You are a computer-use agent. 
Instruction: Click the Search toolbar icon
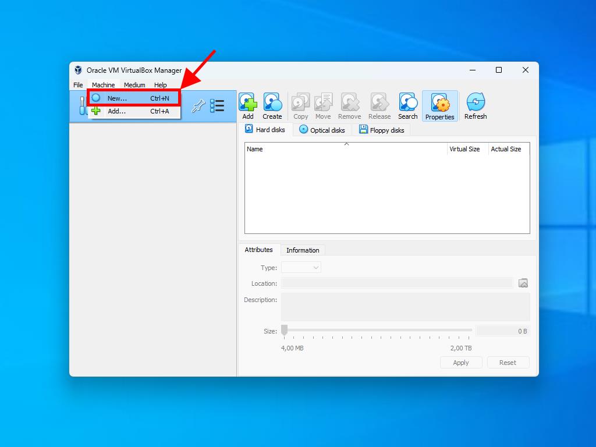(x=407, y=106)
